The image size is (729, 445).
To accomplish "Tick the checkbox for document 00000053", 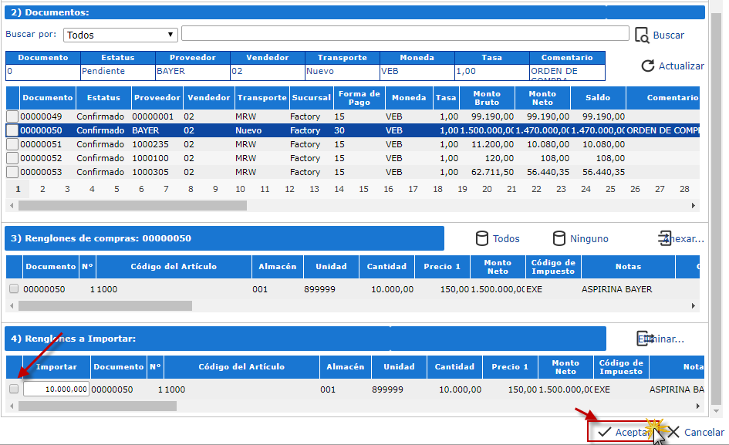I will click(x=12, y=172).
